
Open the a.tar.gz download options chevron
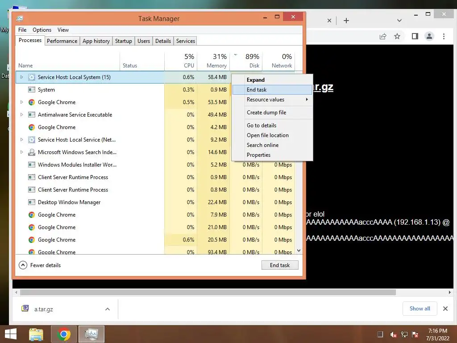pyautogui.click(x=108, y=309)
